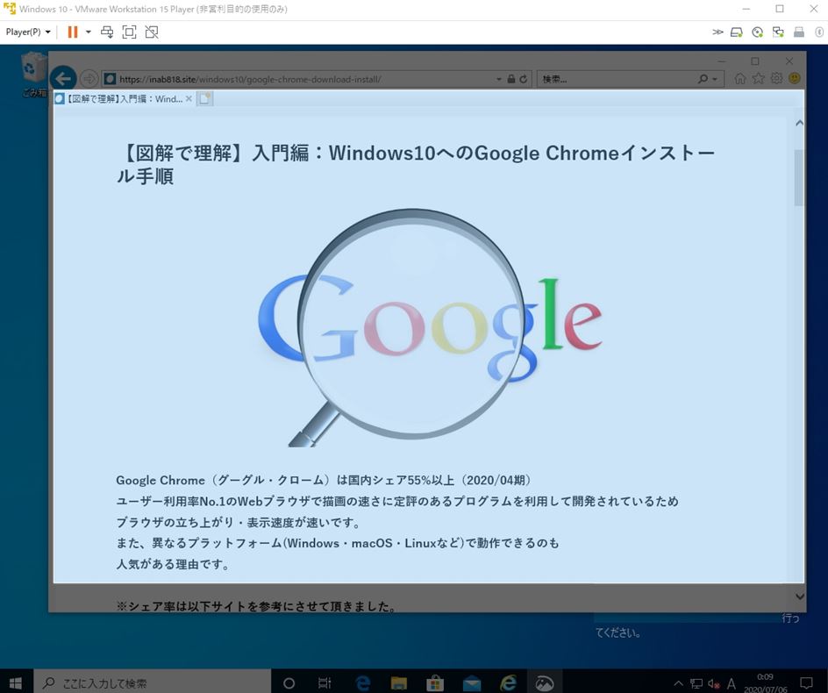This screenshot has width=828, height=693.
Task: Click the network adapter device icon
Action: click(x=778, y=32)
